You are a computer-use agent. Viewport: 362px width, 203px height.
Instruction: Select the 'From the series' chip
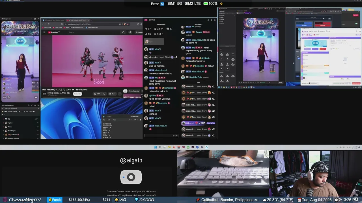(x=134, y=91)
